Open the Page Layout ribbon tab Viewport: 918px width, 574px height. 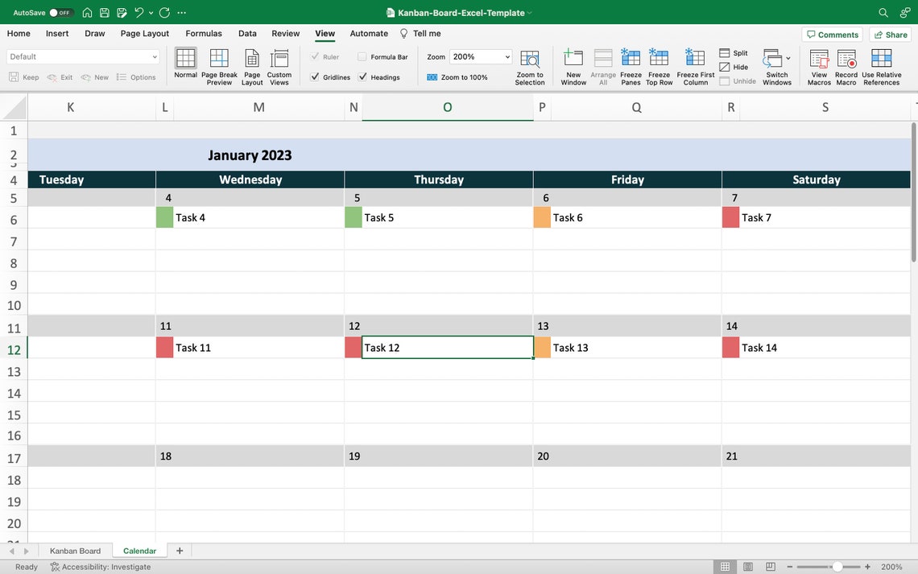pos(145,33)
